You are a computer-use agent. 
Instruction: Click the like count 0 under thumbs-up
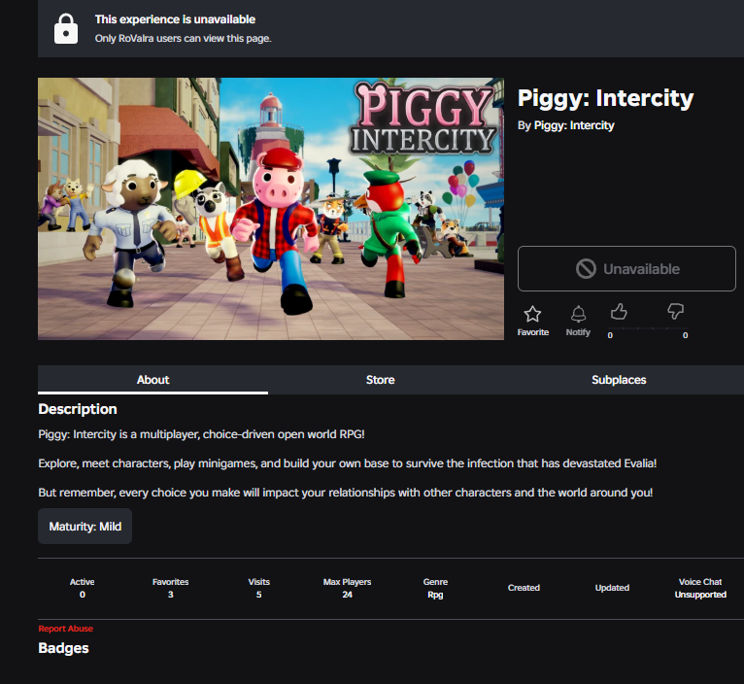(610, 335)
